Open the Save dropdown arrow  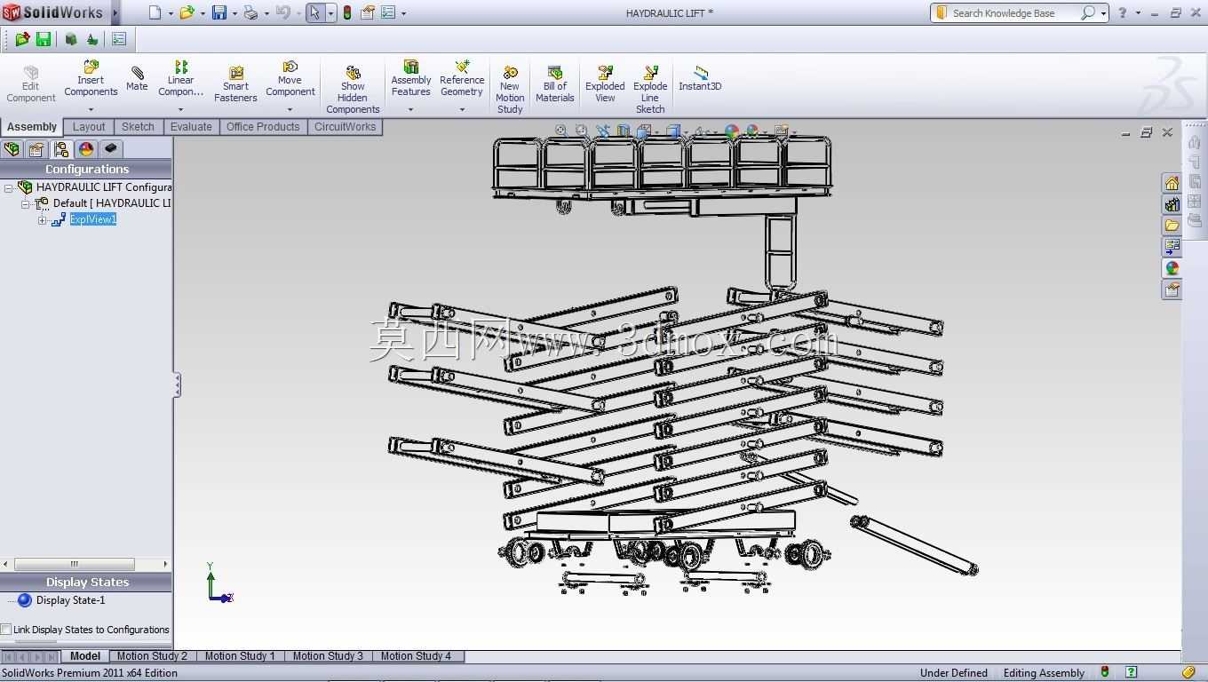[x=234, y=13]
